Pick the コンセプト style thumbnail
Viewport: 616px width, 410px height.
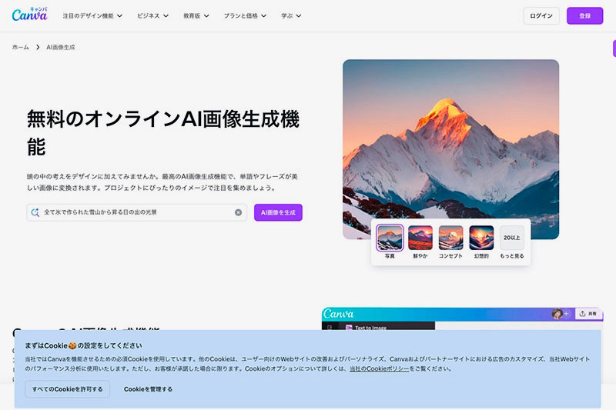(450, 238)
